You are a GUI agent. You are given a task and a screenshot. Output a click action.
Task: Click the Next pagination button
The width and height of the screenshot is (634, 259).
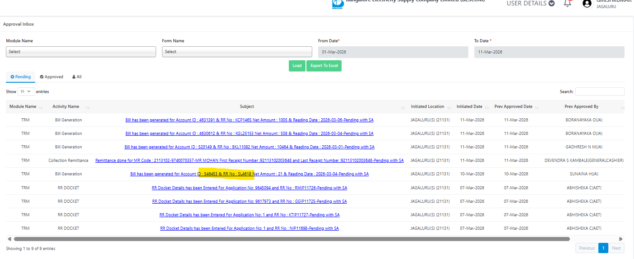(x=616, y=248)
